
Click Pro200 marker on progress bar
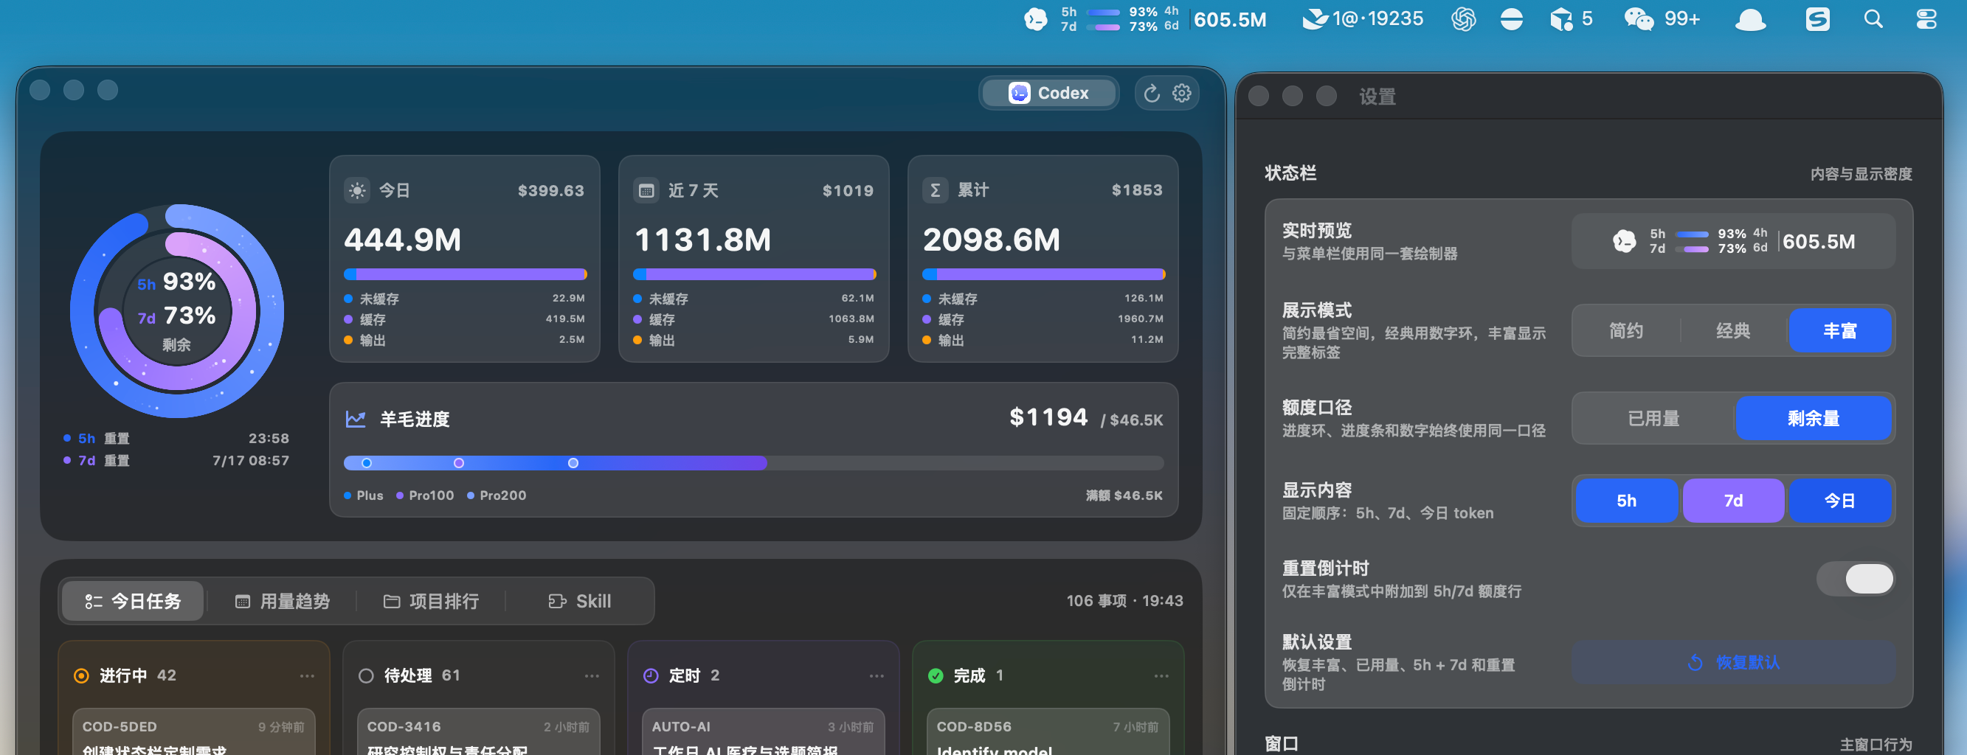tap(573, 462)
